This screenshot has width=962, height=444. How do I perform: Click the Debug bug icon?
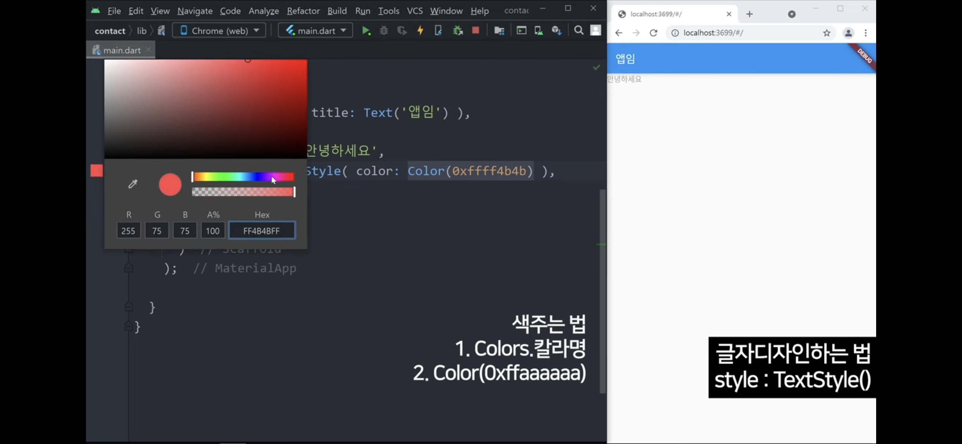[384, 31]
